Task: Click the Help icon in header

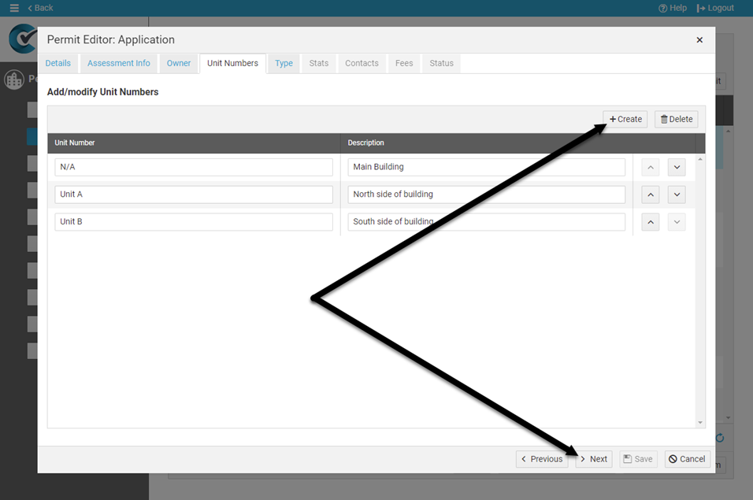Action: (663, 8)
